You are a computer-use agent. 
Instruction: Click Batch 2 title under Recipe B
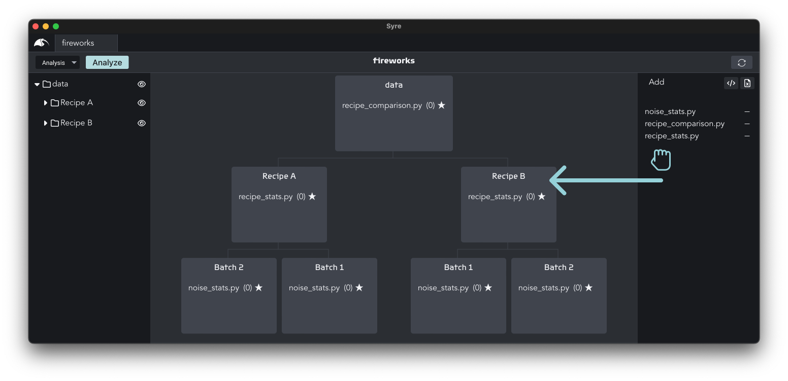click(x=559, y=268)
